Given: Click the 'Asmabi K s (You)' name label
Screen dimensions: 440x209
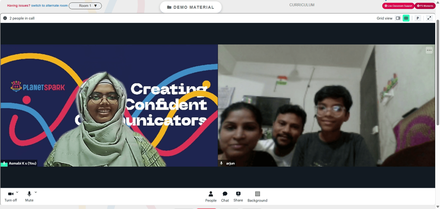Looking at the screenshot, I should click(22, 163).
